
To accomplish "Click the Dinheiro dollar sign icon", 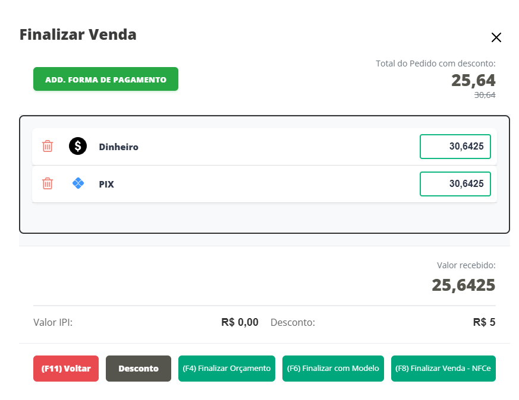I will pos(78,146).
